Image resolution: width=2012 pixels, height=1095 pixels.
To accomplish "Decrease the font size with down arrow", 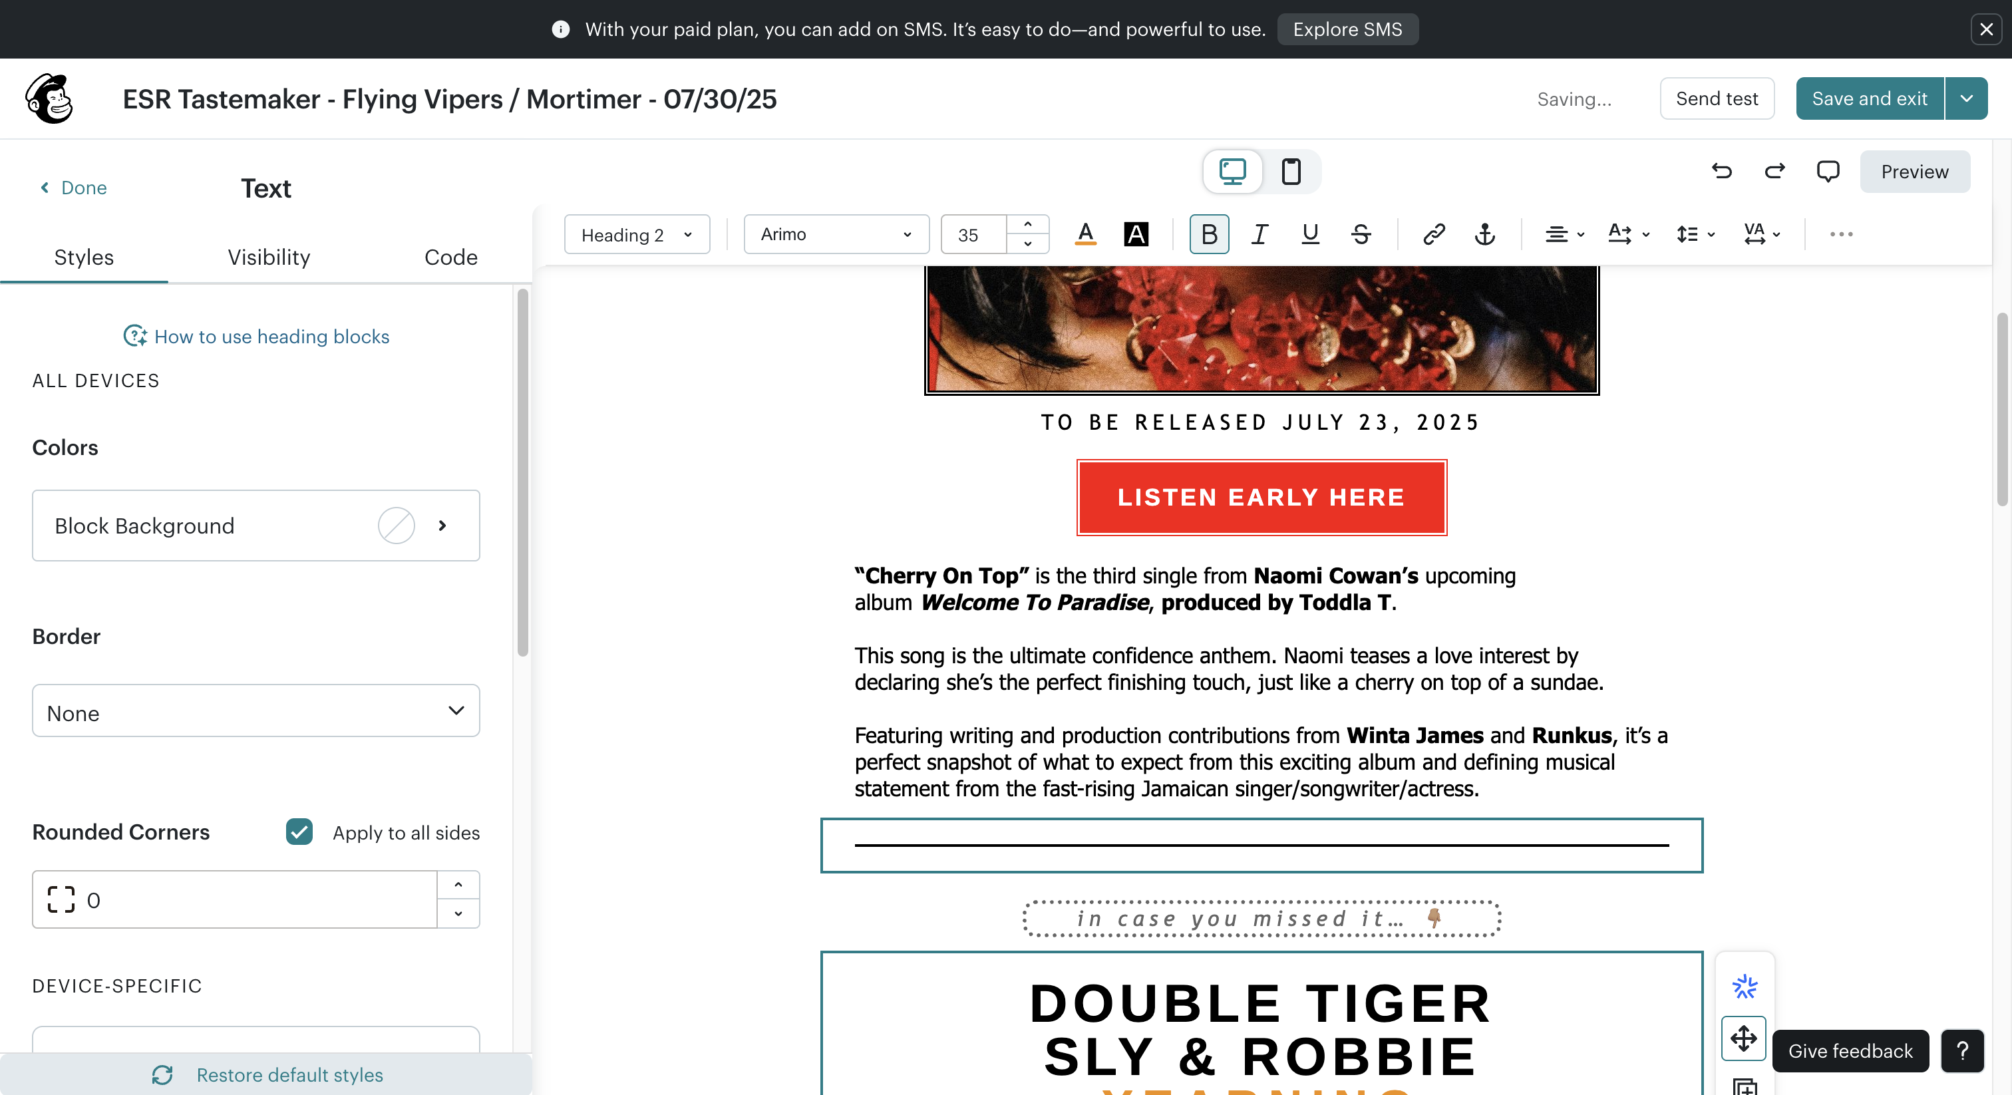I will tap(1028, 243).
